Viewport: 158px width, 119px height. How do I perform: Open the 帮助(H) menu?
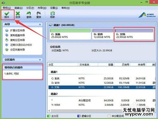coord(65,8)
